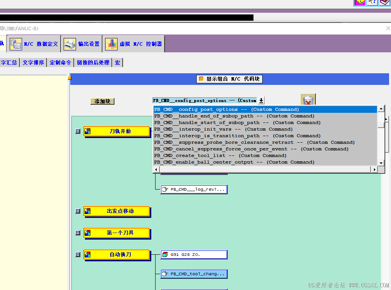Collapse the 自动换刀 event node
The height and width of the screenshot is (290, 391).
[x=78, y=254]
